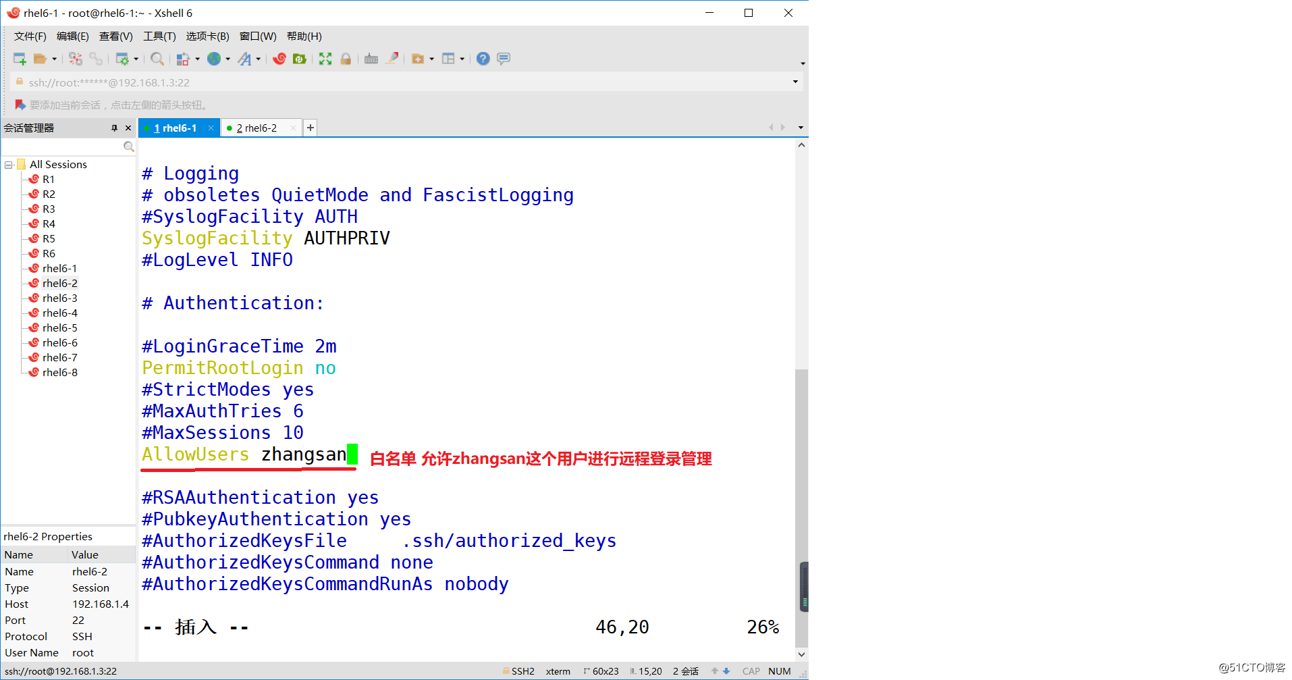Click the address bar ssh URL field

point(405,82)
